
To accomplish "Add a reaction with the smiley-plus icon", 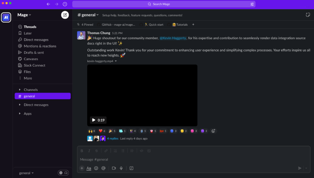I will pos(213,131).
